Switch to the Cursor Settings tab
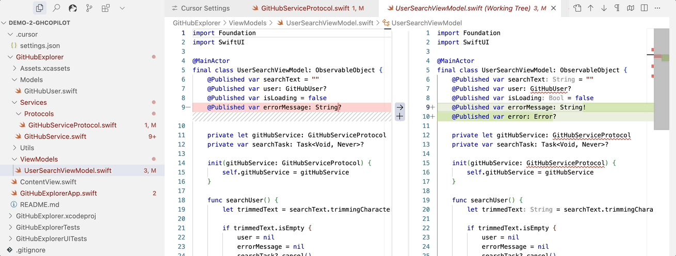676x256 pixels. 201,8
